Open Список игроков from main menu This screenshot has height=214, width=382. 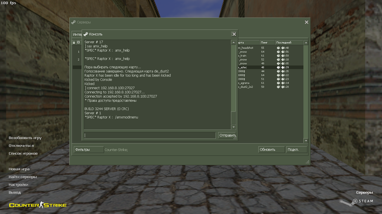tap(23, 154)
